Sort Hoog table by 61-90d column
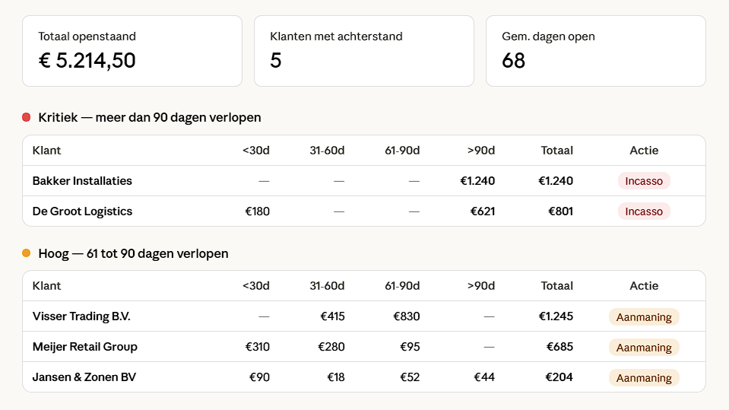729x410 pixels. [402, 286]
